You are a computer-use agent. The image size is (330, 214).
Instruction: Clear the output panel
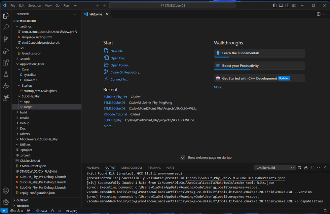(300, 168)
